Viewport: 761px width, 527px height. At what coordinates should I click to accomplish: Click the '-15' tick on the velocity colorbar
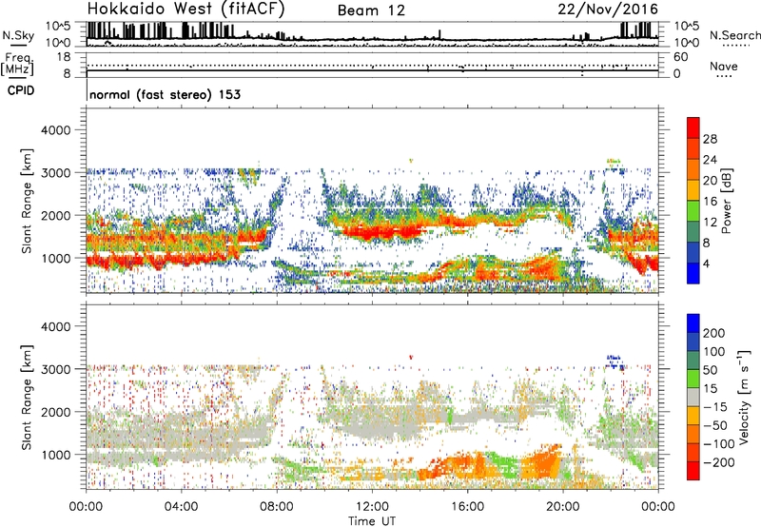tap(715, 406)
